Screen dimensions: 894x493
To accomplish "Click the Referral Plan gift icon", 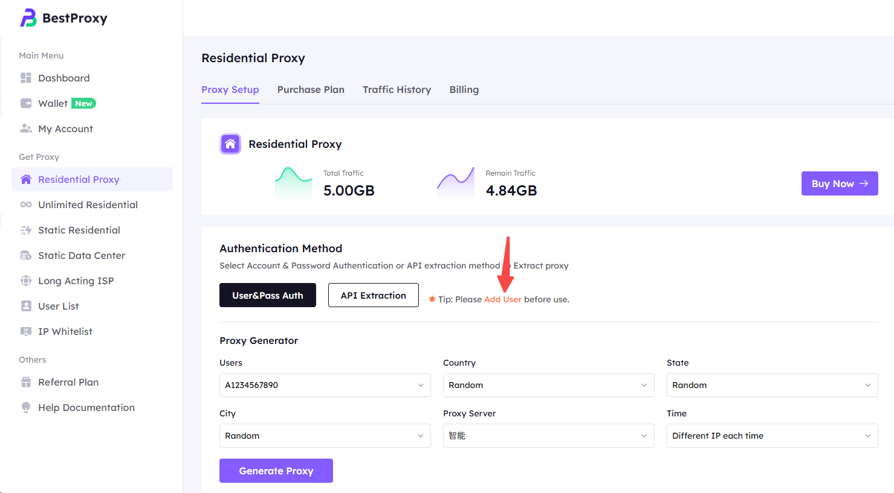I will [26, 382].
